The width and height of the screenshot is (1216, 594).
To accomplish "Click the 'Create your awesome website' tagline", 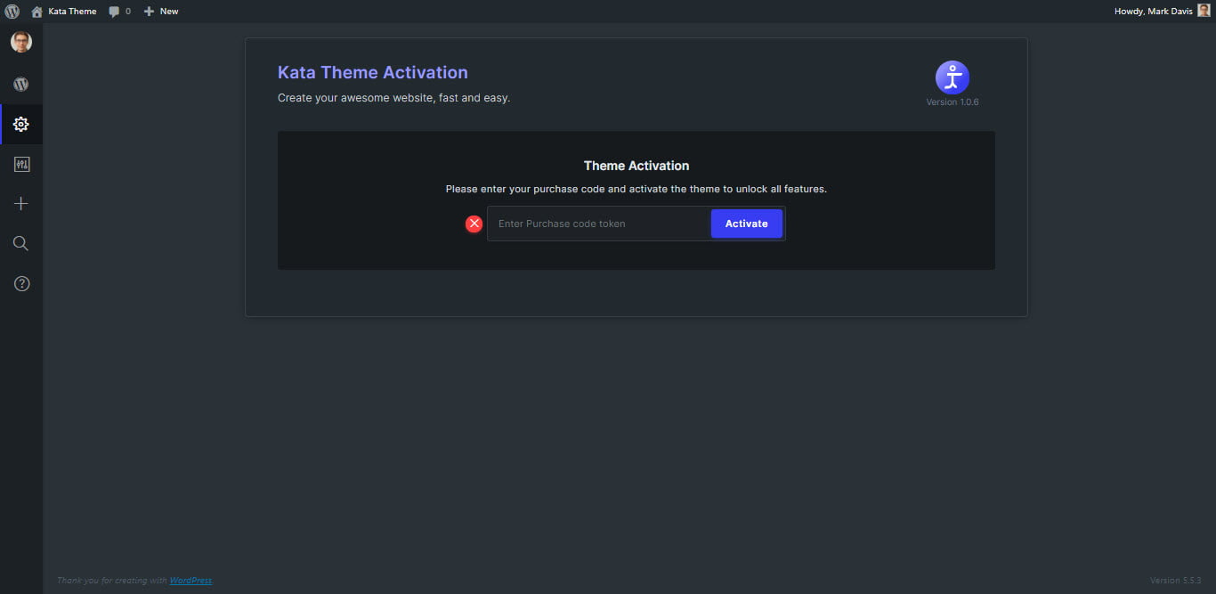I will (x=394, y=98).
